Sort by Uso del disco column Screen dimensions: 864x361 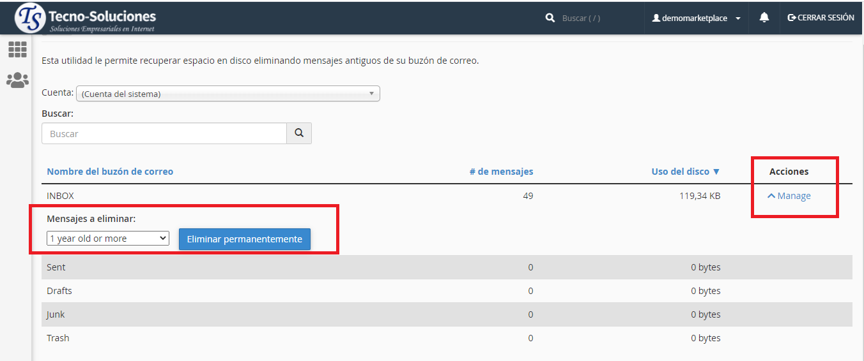click(x=685, y=172)
